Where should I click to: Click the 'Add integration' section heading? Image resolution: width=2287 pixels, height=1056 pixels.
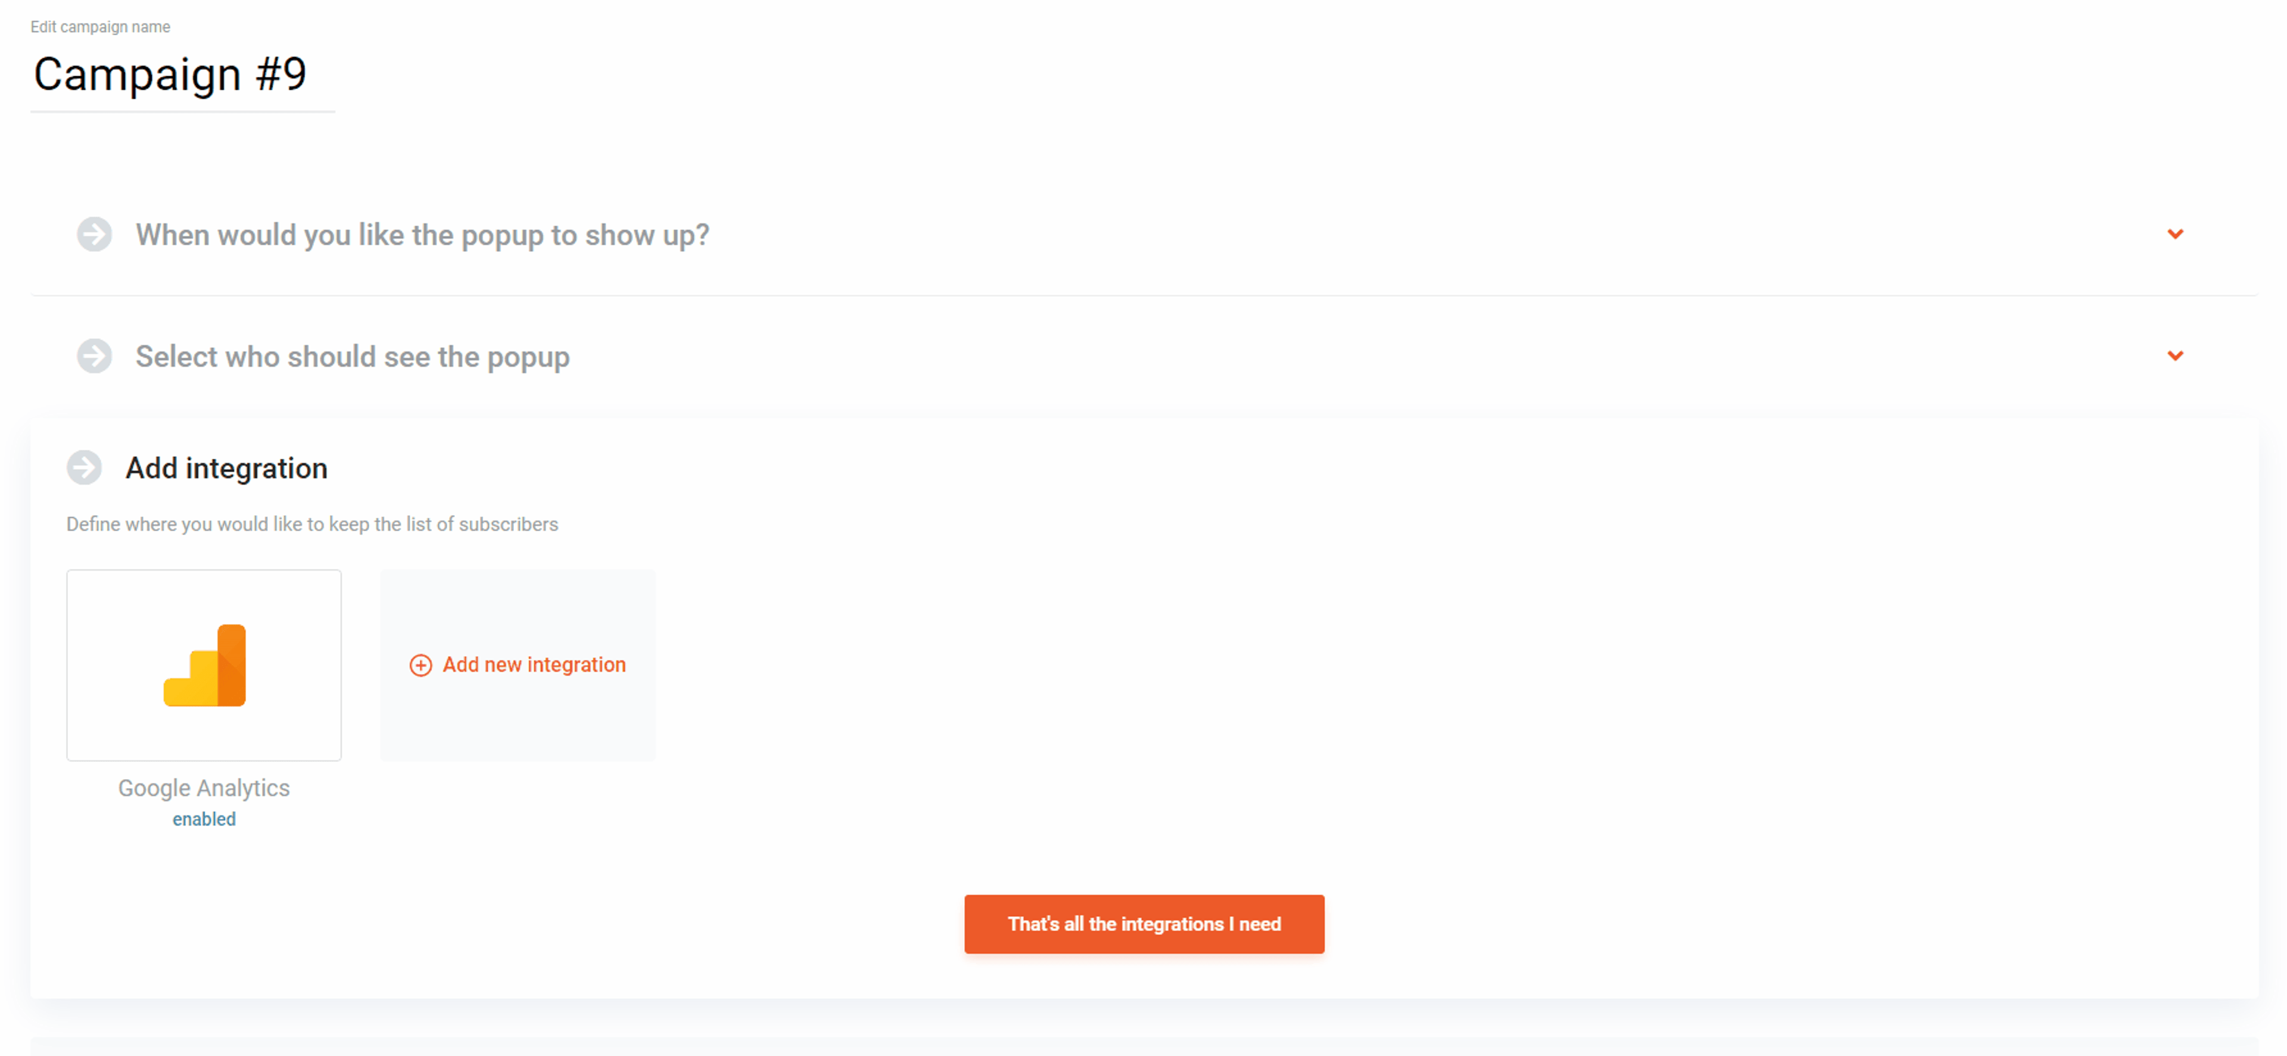click(226, 468)
